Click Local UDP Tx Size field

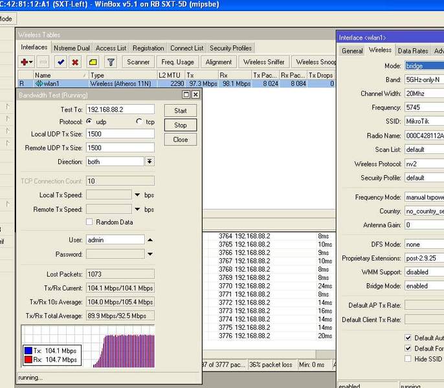point(120,134)
